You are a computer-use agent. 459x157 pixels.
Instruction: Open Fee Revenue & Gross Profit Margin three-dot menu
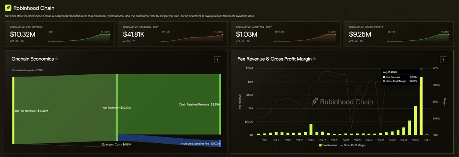pyautogui.click(x=444, y=60)
